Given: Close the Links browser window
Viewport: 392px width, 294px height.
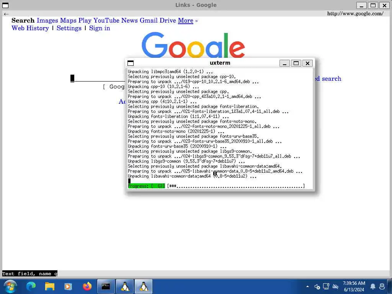Looking at the screenshot, I should click(x=384, y=5).
